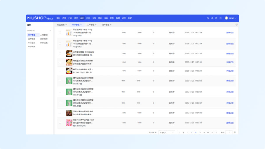Open the 10条/页 page size dropdown
Image resolution: width=265 pixels, height=149 pixels.
pos(167,133)
